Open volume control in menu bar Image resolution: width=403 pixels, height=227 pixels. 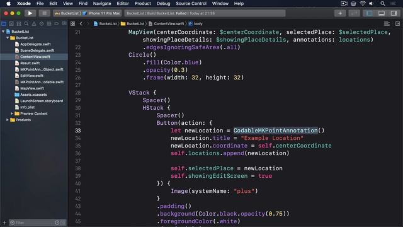point(372,4)
